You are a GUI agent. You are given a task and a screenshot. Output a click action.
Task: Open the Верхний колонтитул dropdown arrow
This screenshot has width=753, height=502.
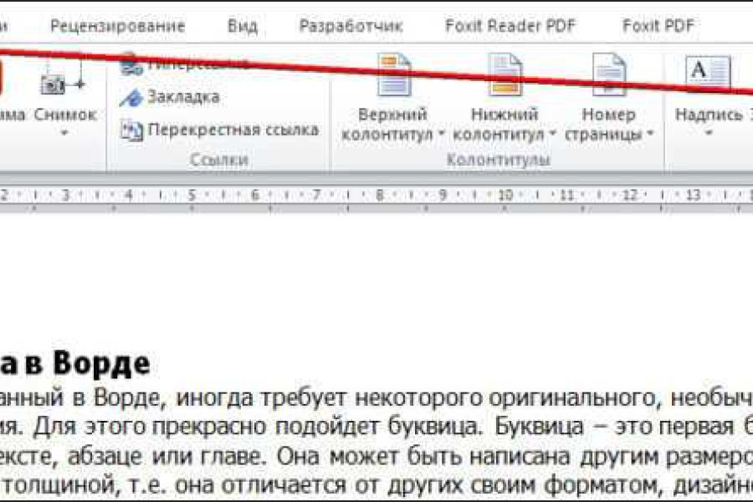pos(441,134)
